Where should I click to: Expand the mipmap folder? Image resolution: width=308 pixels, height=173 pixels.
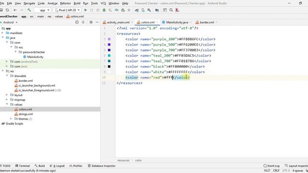click(x=7, y=99)
